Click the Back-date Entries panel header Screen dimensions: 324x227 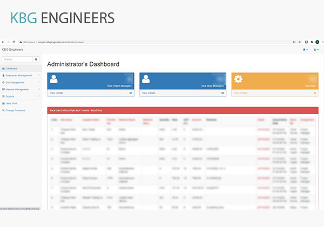(183, 110)
